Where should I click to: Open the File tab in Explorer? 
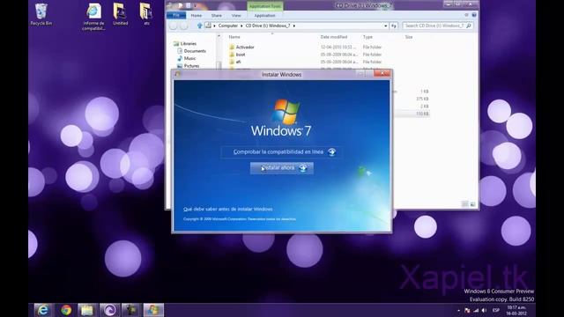point(176,16)
